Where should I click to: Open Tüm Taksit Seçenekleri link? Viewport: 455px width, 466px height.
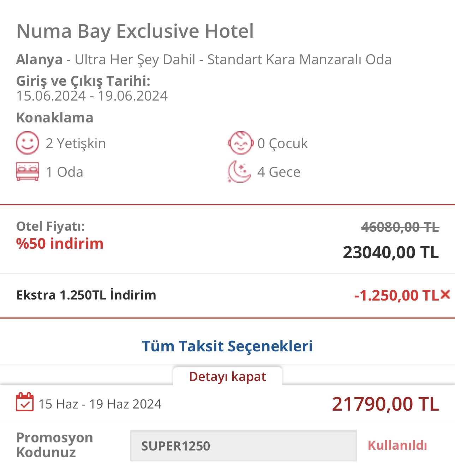tap(227, 346)
